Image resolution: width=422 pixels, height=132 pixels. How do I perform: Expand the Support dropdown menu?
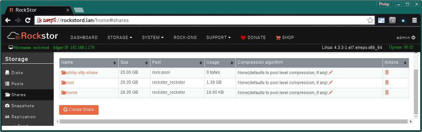coord(219,38)
